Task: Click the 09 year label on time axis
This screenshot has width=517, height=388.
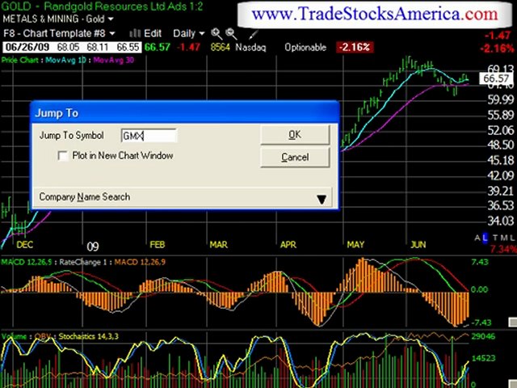Action: point(93,247)
